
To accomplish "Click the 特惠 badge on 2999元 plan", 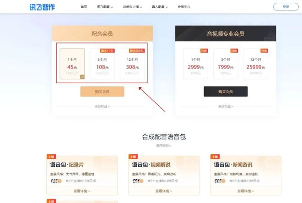I will pos(204,51).
